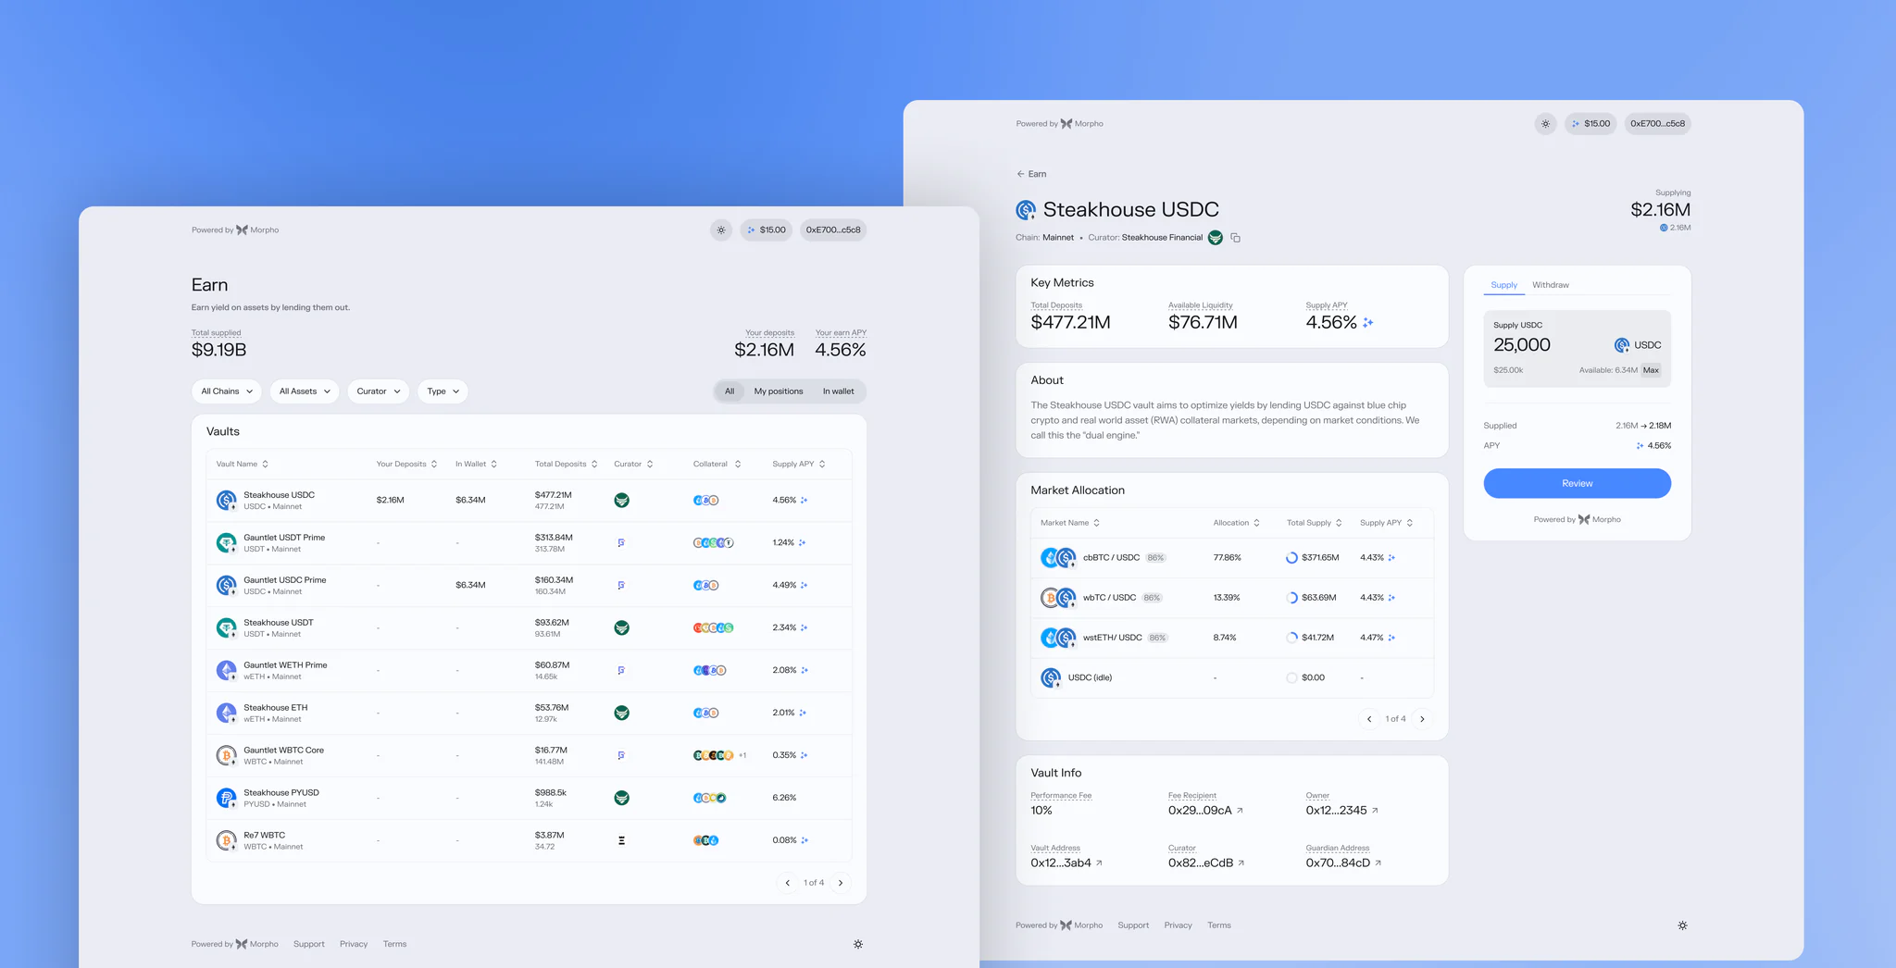Viewport: 1896px width, 968px height.
Task: Switch to the Supply tab
Action: [x=1504, y=285]
